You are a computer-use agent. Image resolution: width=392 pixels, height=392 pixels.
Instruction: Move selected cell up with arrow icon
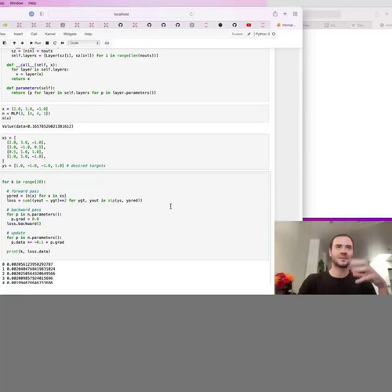14,43
